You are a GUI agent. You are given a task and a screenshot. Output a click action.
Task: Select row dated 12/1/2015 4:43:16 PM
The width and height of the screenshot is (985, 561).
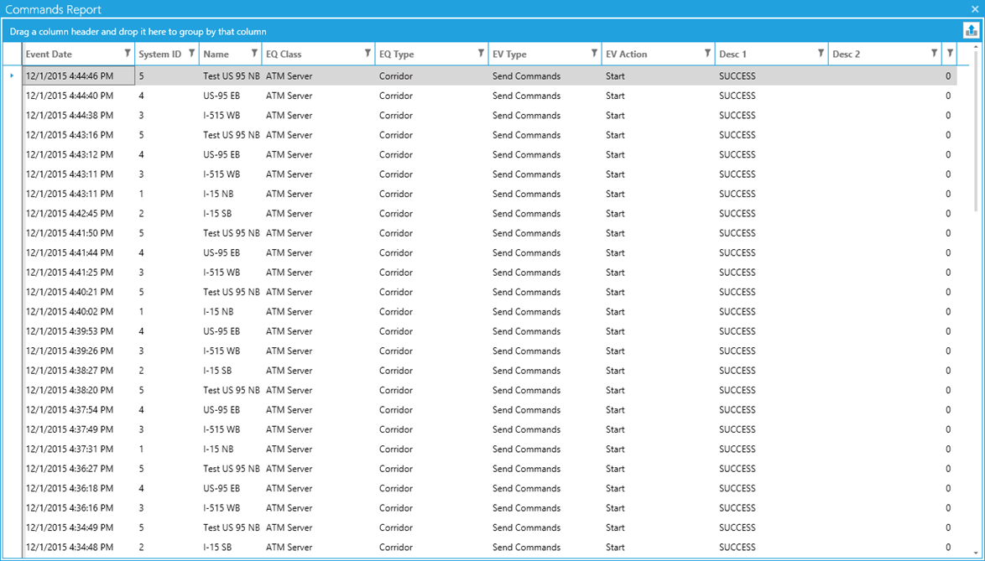[489, 135]
